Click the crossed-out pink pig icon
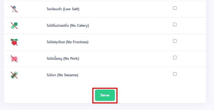The image size is (214, 110). click(14, 59)
